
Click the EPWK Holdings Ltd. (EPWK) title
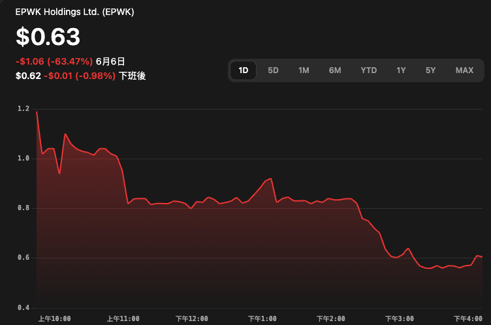(x=74, y=12)
